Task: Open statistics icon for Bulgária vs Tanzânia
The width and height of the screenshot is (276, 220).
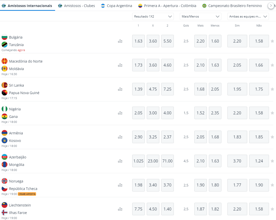Action: (x=120, y=41)
